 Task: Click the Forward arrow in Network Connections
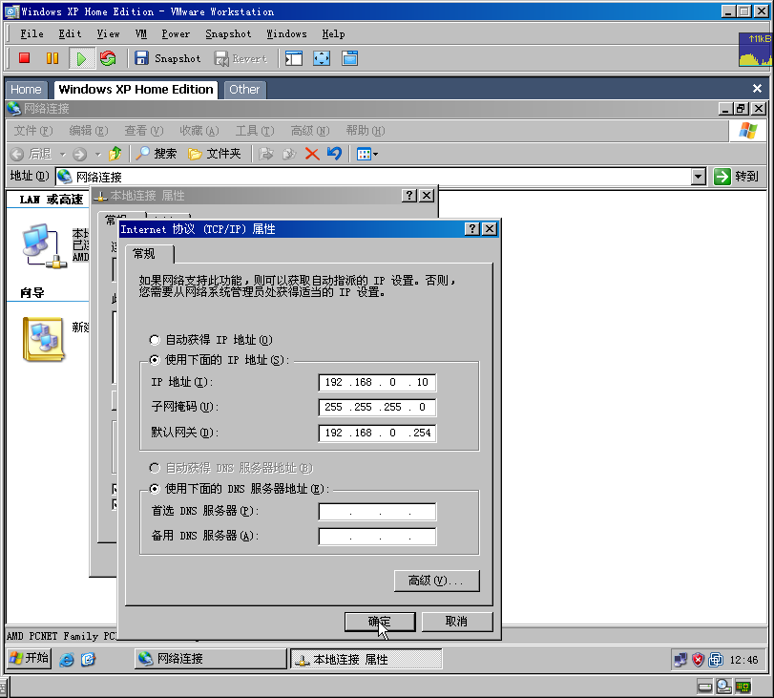[79, 154]
